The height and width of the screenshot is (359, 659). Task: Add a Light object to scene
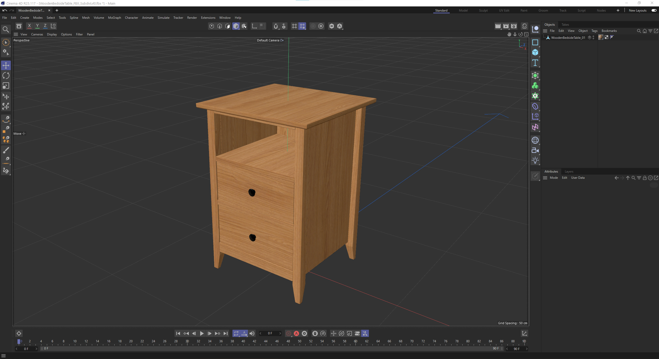tap(535, 160)
